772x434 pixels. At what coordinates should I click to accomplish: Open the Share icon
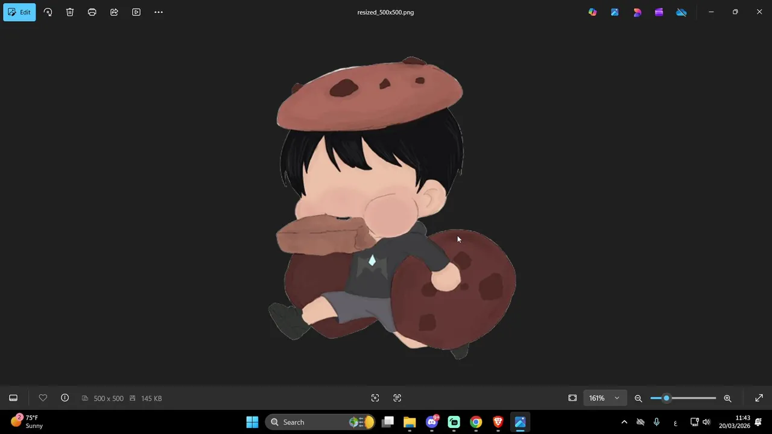click(114, 12)
